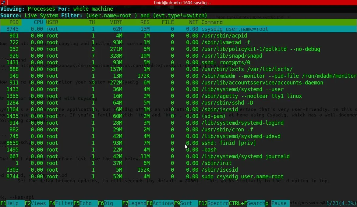This screenshot has width=357, height=207.
Task: Select the sshd: finid [priv] row
Action: (x=178, y=143)
